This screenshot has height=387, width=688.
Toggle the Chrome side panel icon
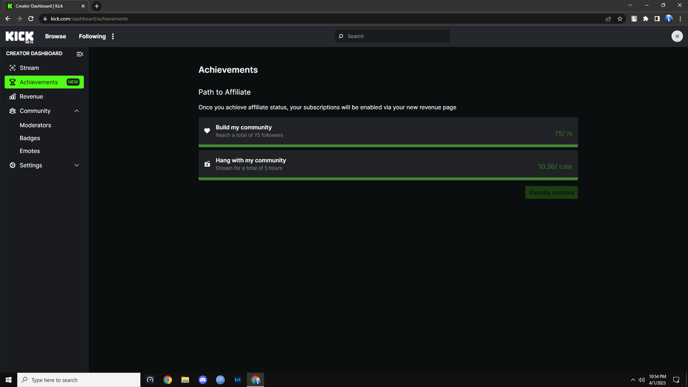(x=657, y=18)
